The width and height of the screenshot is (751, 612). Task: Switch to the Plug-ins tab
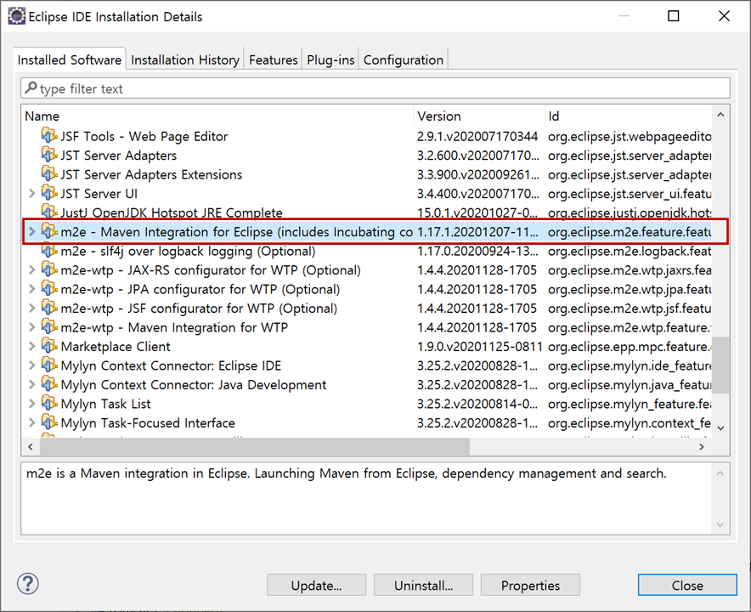[x=330, y=59]
